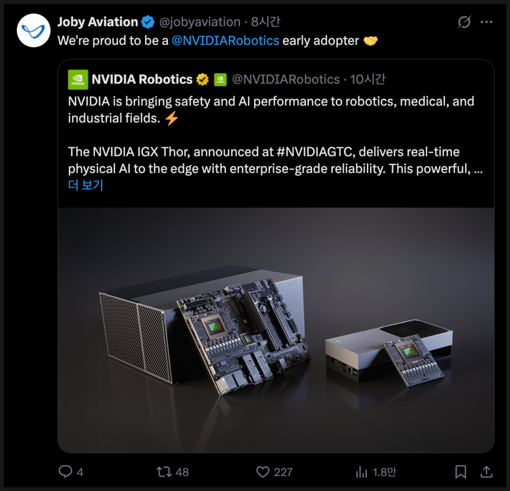Open the @NVIDIARobotics mention link
The width and height of the screenshot is (510, 491).
coord(225,41)
